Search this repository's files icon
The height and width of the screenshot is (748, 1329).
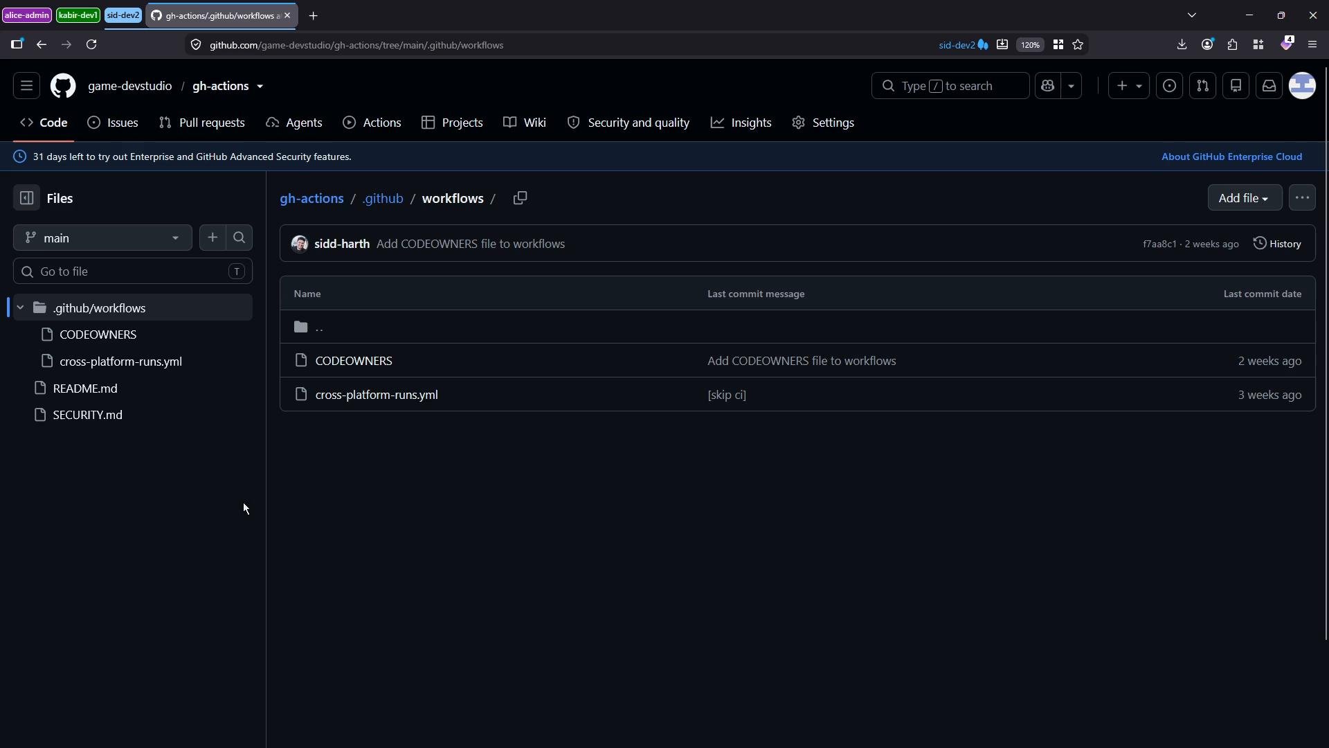[x=239, y=238]
